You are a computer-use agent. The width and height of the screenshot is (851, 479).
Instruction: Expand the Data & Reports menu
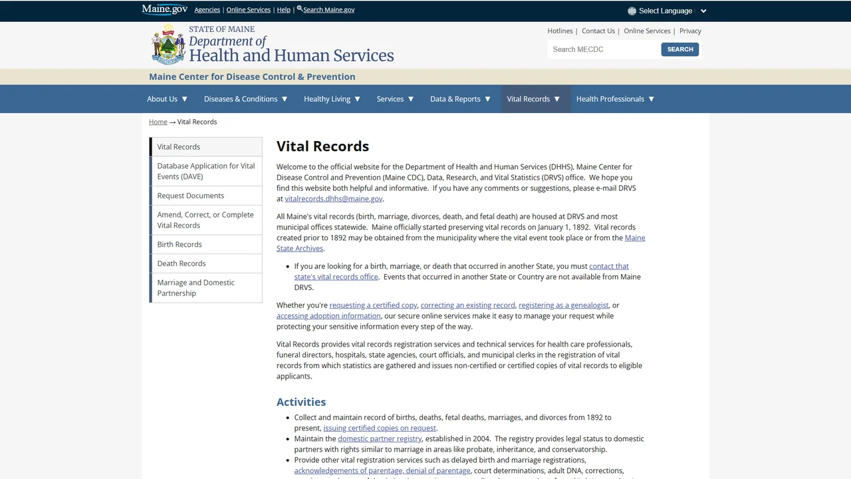460,99
